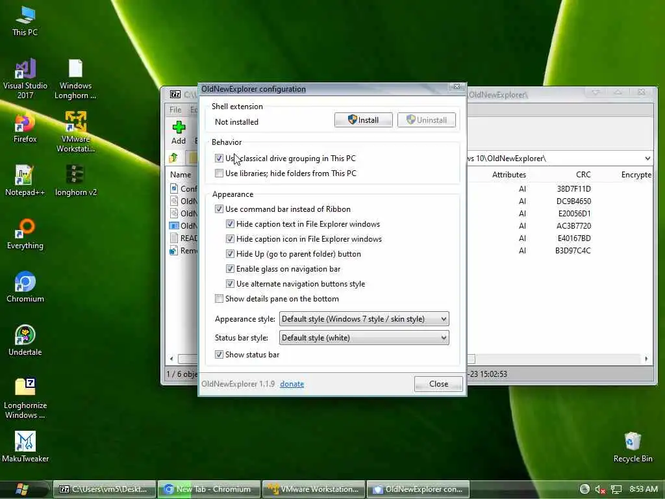Click the round globe tray icon
The width and height of the screenshot is (665, 499).
point(584,489)
